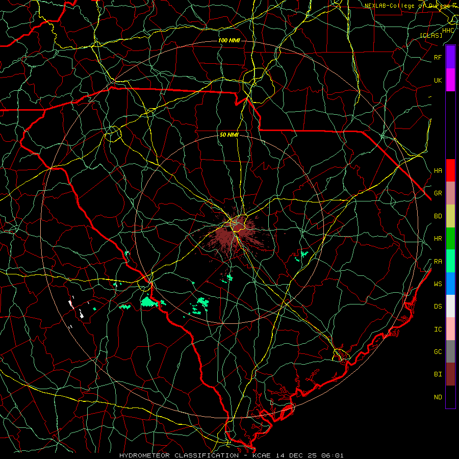Click the '50 NMI' range ring label
This screenshot has height=459, width=459.
[x=229, y=135]
